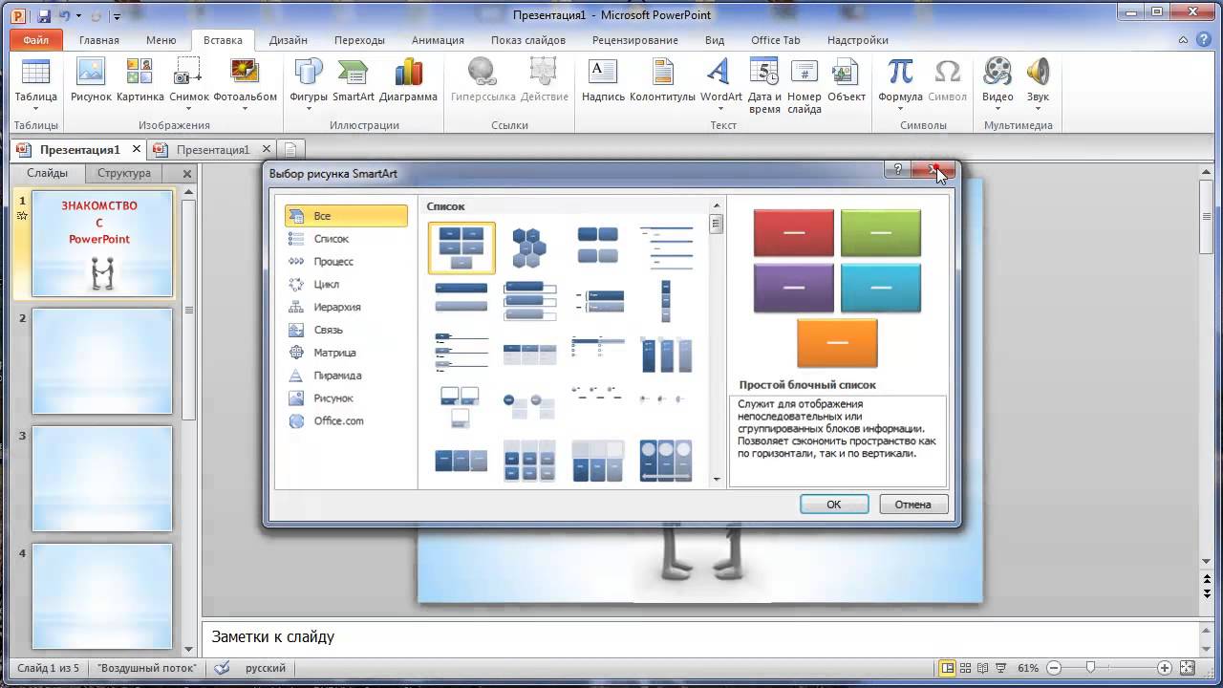Image resolution: width=1223 pixels, height=688 pixels.
Task: Select the Пирамида category
Action: (346, 376)
